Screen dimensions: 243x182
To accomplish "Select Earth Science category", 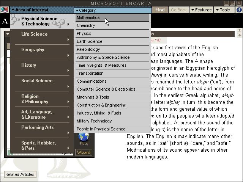I will point(112,41).
